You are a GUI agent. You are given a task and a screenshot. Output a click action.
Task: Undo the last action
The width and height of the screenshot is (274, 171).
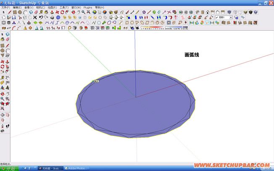[41, 18]
